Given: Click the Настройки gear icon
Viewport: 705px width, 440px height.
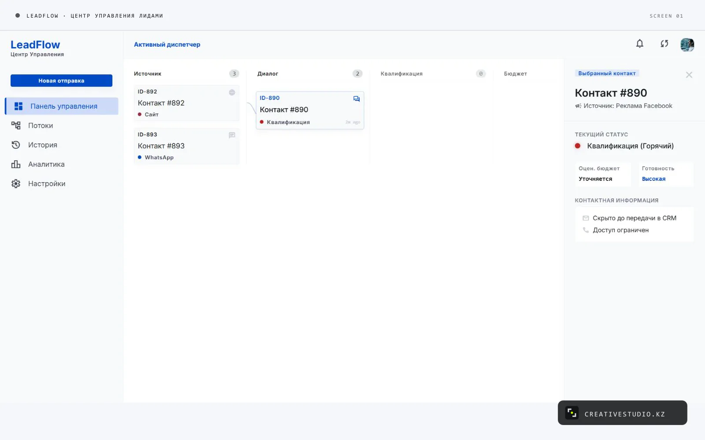Looking at the screenshot, I should pos(16,183).
